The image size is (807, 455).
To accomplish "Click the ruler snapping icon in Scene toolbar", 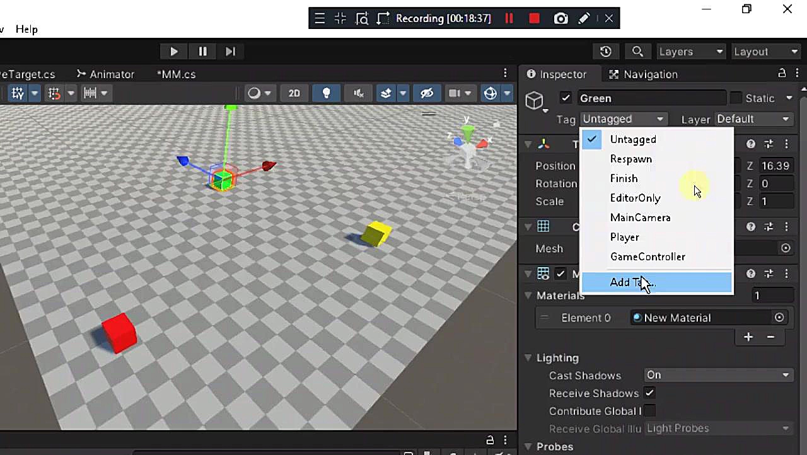I will tap(90, 93).
